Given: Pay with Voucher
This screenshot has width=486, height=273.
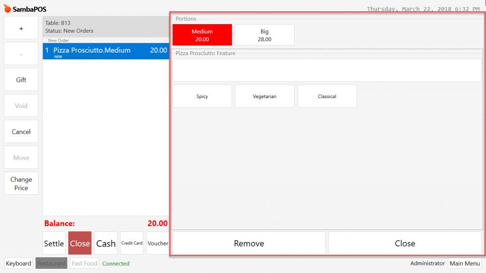Looking at the screenshot, I should coord(158,243).
